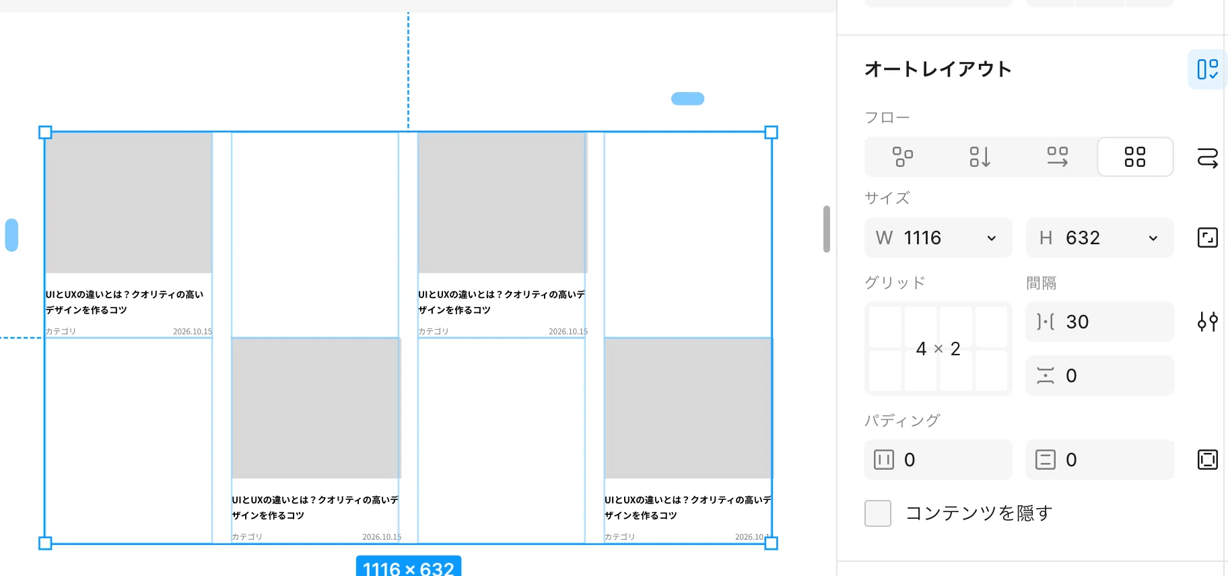The height and width of the screenshot is (576, 1228).
Task: Click the bottom-left selection handle of the frame
Action: [x=45, y=543]
